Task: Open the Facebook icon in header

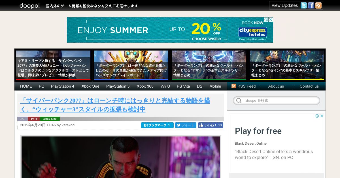Action: (x=311, y=5)
